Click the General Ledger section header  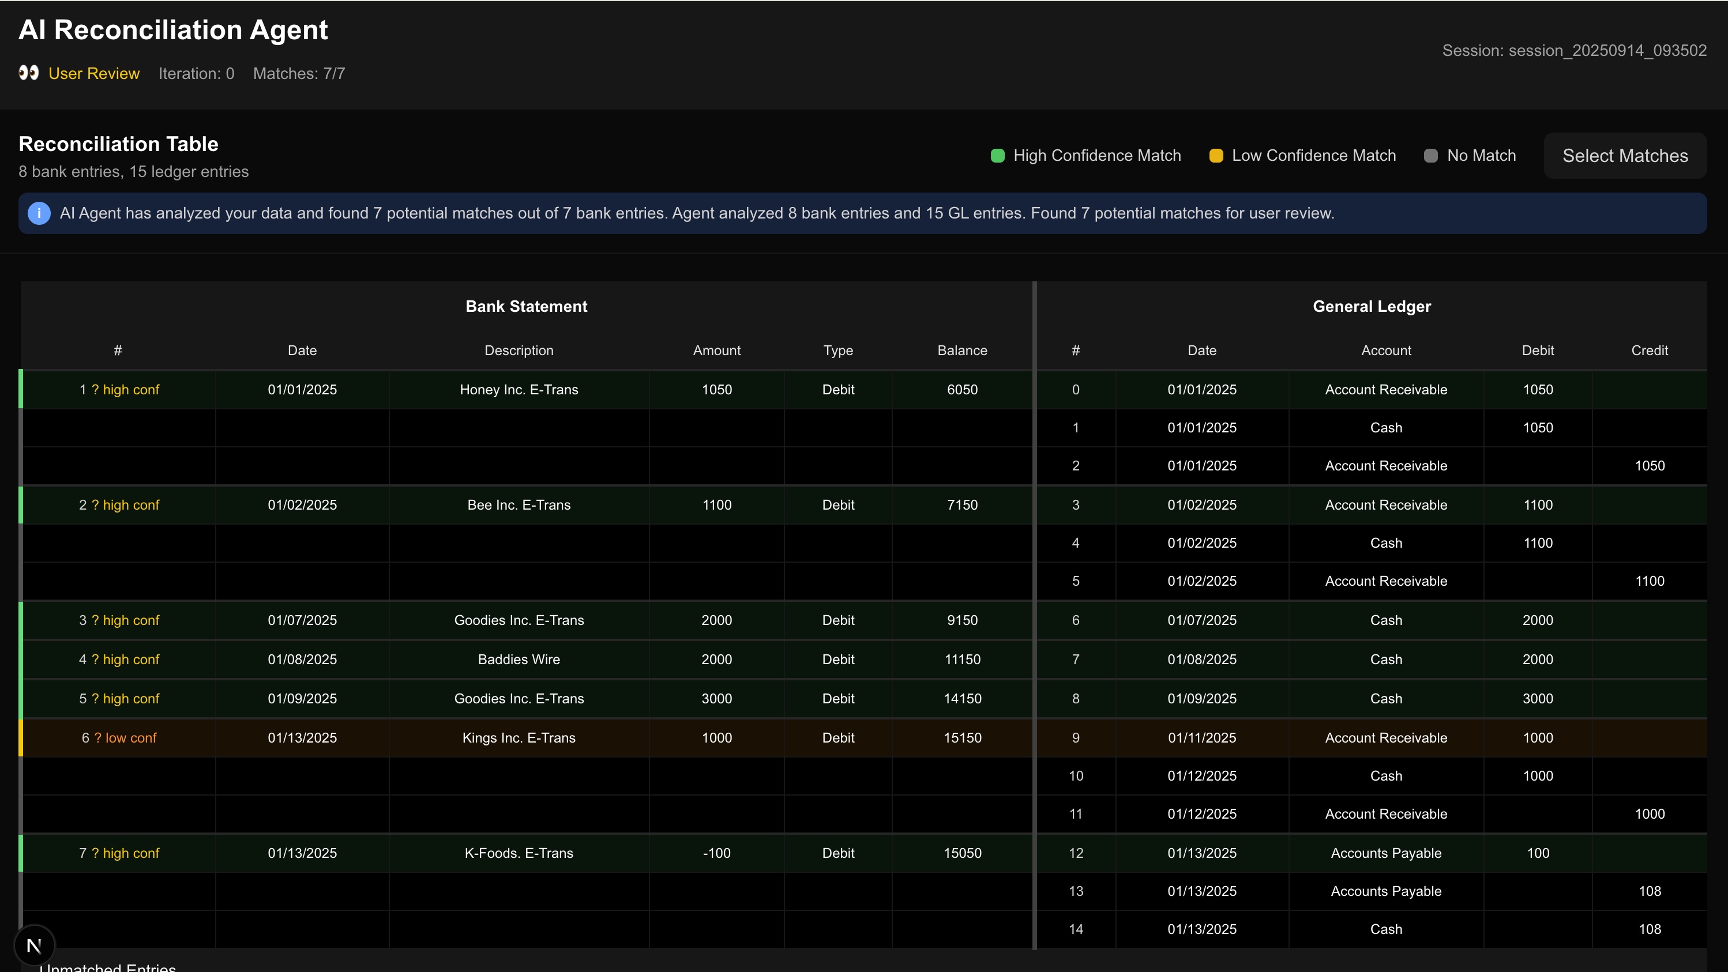1371,306
